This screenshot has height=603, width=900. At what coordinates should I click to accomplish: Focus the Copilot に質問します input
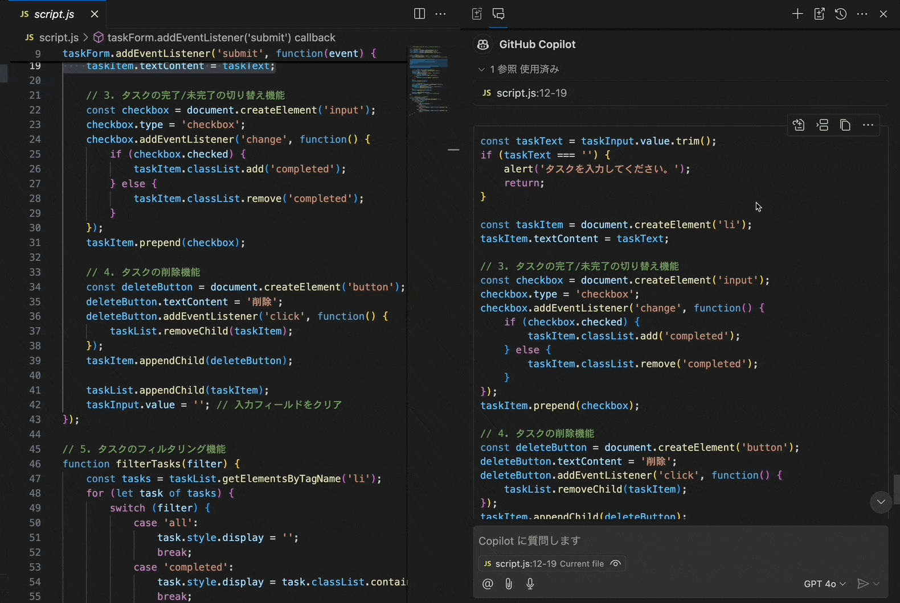click(680, 540)
